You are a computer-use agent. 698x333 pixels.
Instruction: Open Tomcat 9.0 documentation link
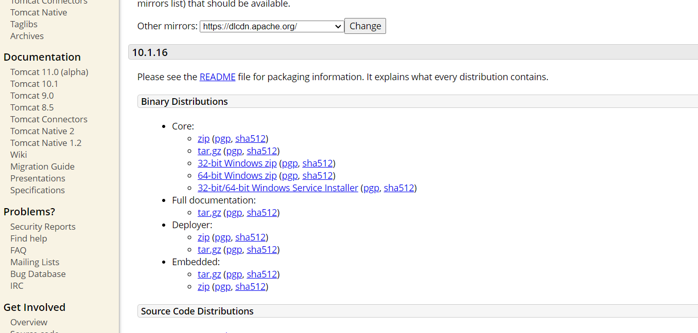32,96
